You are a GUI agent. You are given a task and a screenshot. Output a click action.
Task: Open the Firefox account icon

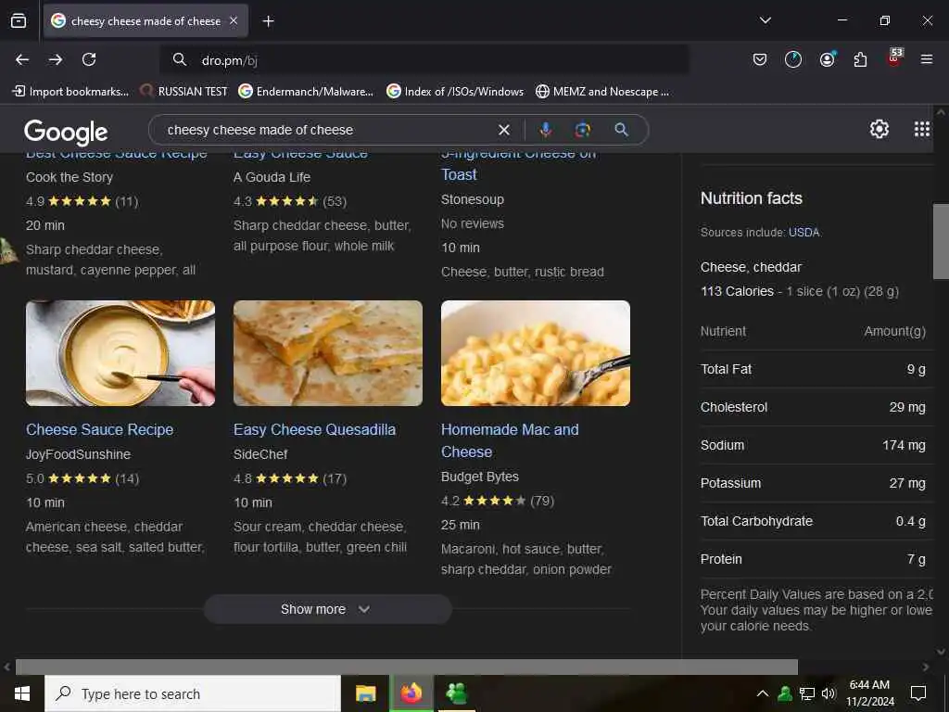pos(827,59)
